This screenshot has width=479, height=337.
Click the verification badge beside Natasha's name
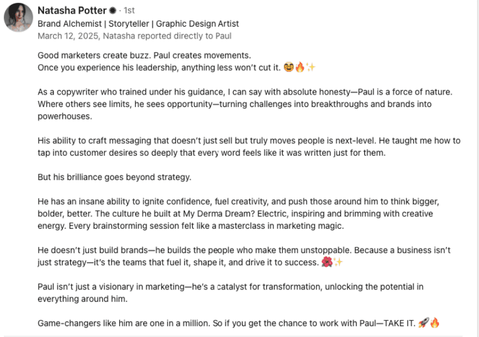click(113, 11)
